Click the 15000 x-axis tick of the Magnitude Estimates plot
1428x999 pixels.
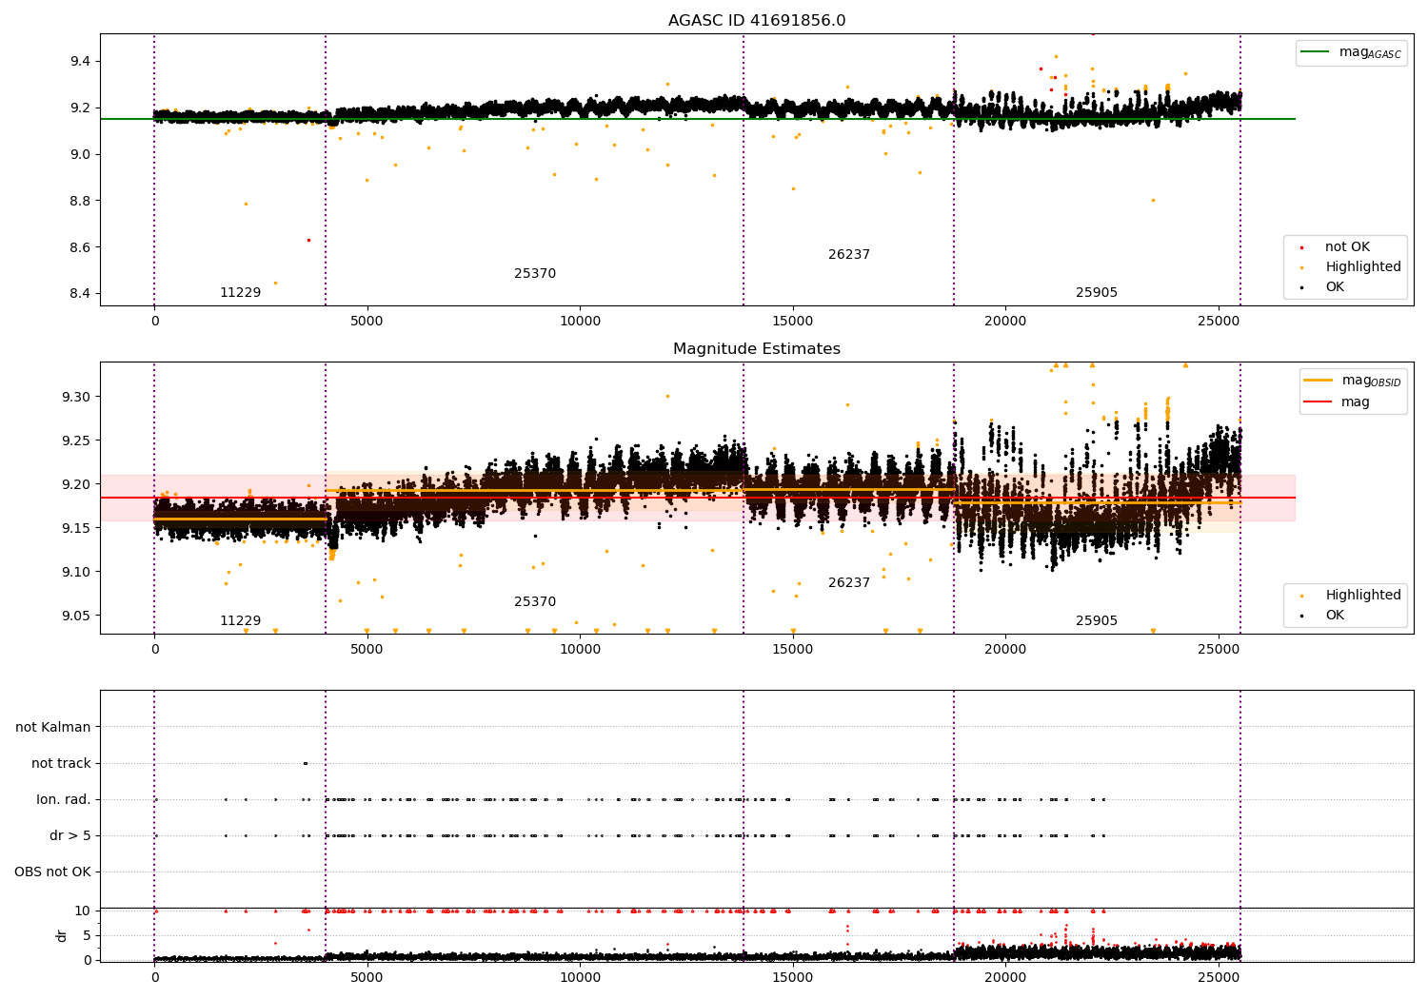tap(792, 649)
